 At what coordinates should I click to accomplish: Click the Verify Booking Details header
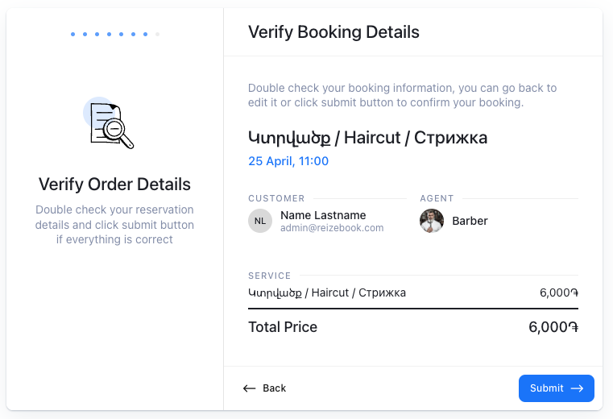pos(333,32)
